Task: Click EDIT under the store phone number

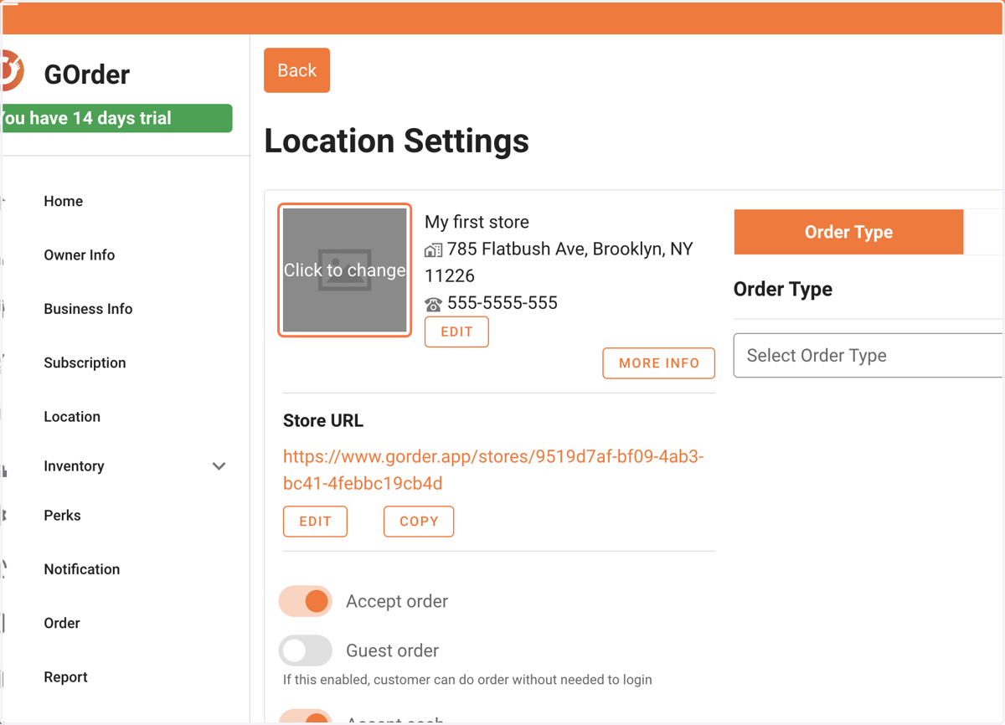Action: (456, 332)
